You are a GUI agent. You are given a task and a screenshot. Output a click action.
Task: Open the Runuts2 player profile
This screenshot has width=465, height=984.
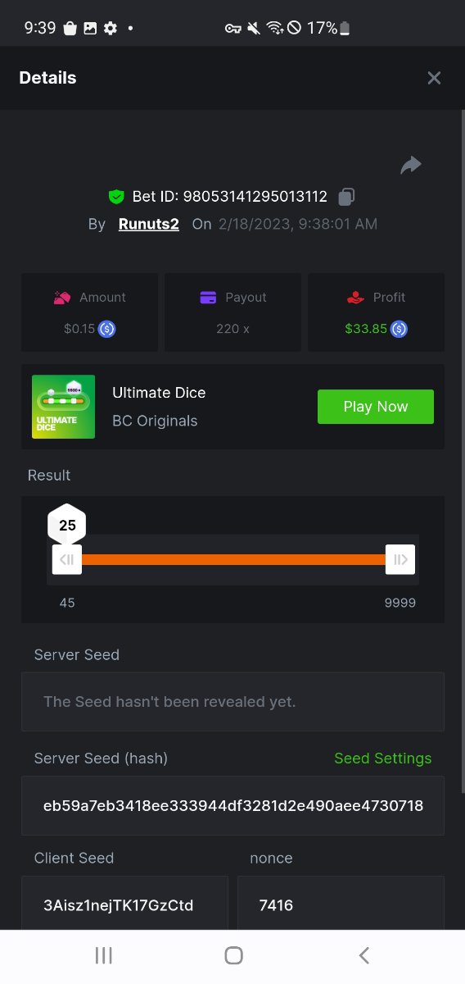click(149, 224)
